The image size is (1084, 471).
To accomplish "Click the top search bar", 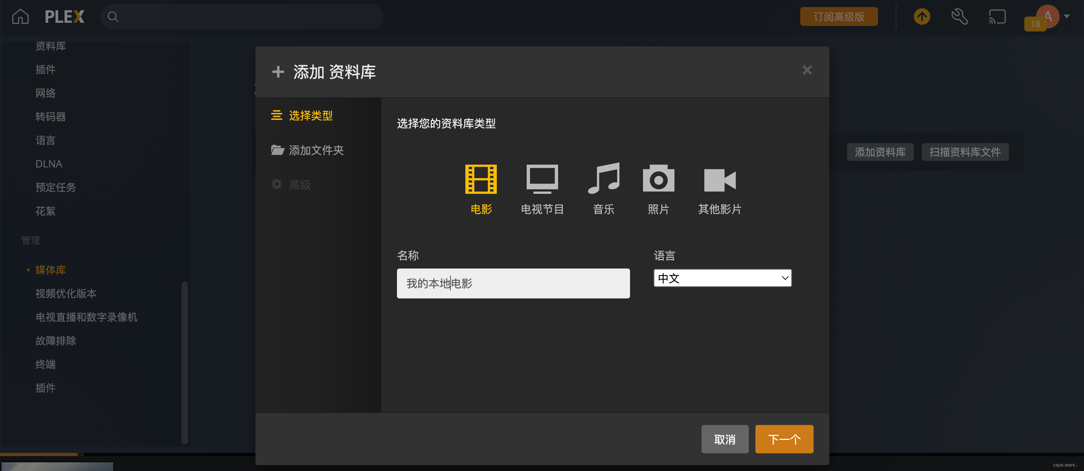I will (x=242, y=17).
